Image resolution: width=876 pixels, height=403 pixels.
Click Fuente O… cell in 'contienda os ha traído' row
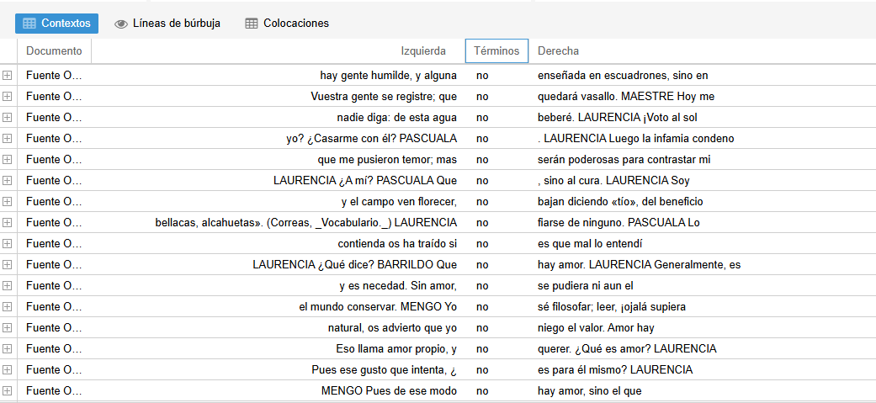tap(54, 244)
